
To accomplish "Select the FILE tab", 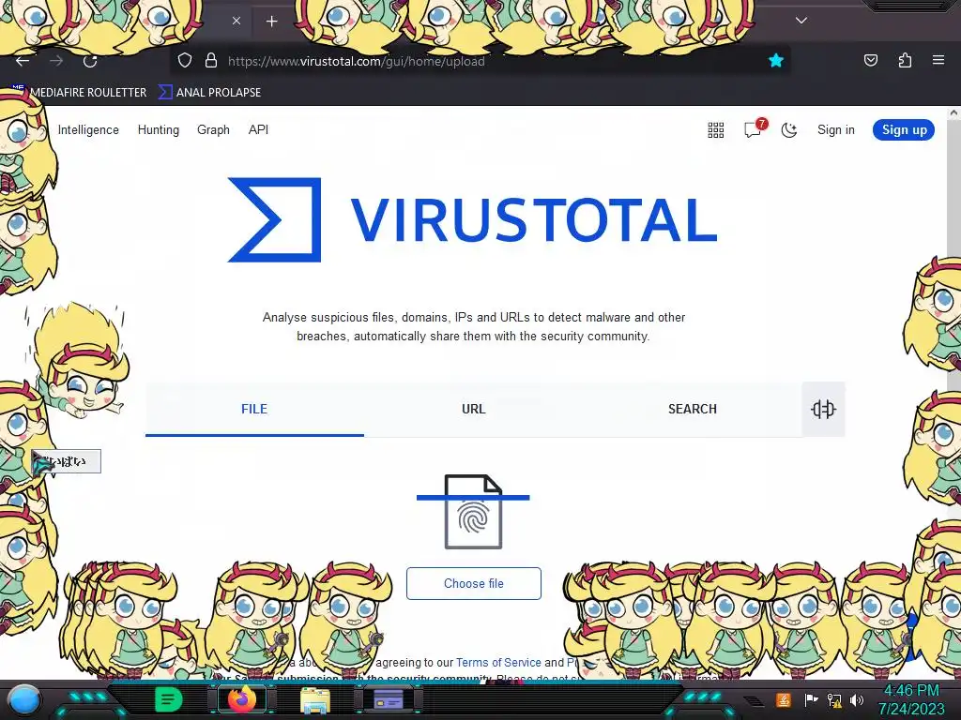I will tap(254, 409).
